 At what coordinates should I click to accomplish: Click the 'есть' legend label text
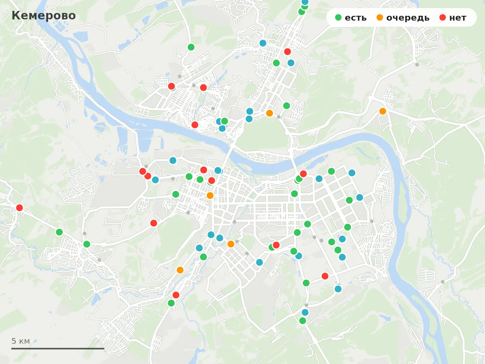click(356, 18)
